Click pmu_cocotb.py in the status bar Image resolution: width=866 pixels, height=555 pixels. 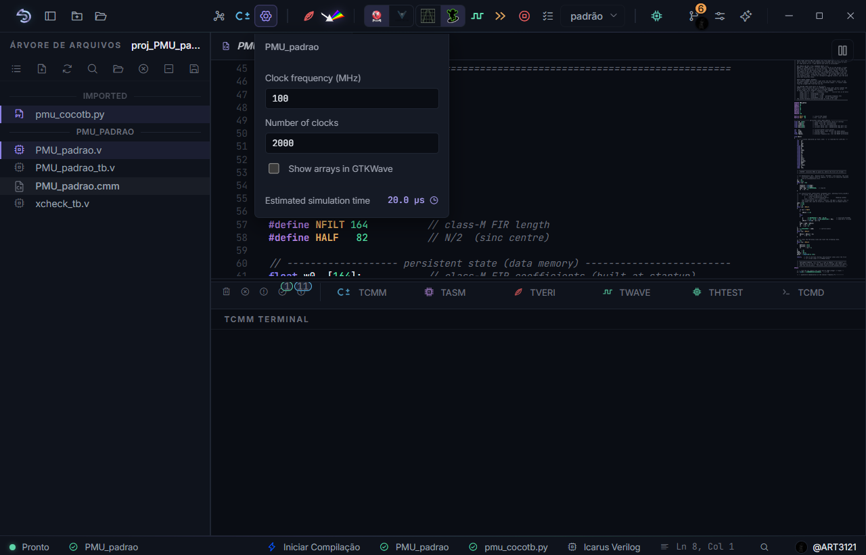click(508, 547)
